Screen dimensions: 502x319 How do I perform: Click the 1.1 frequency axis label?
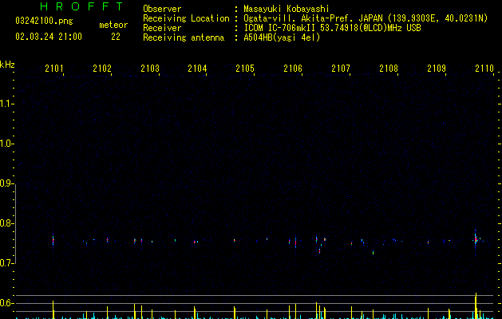pyautogui.click(x=6, y=104)
